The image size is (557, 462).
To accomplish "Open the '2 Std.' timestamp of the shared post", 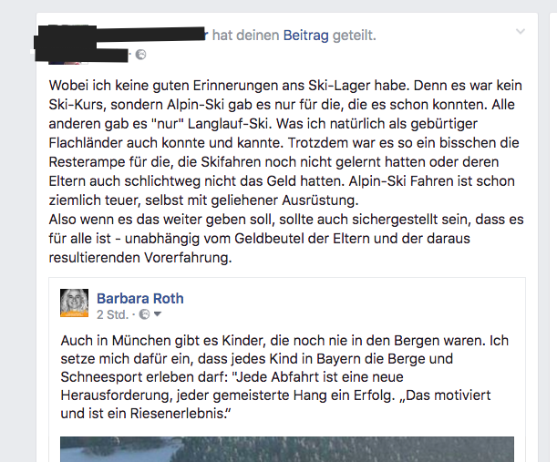I will tap(112, 315).
